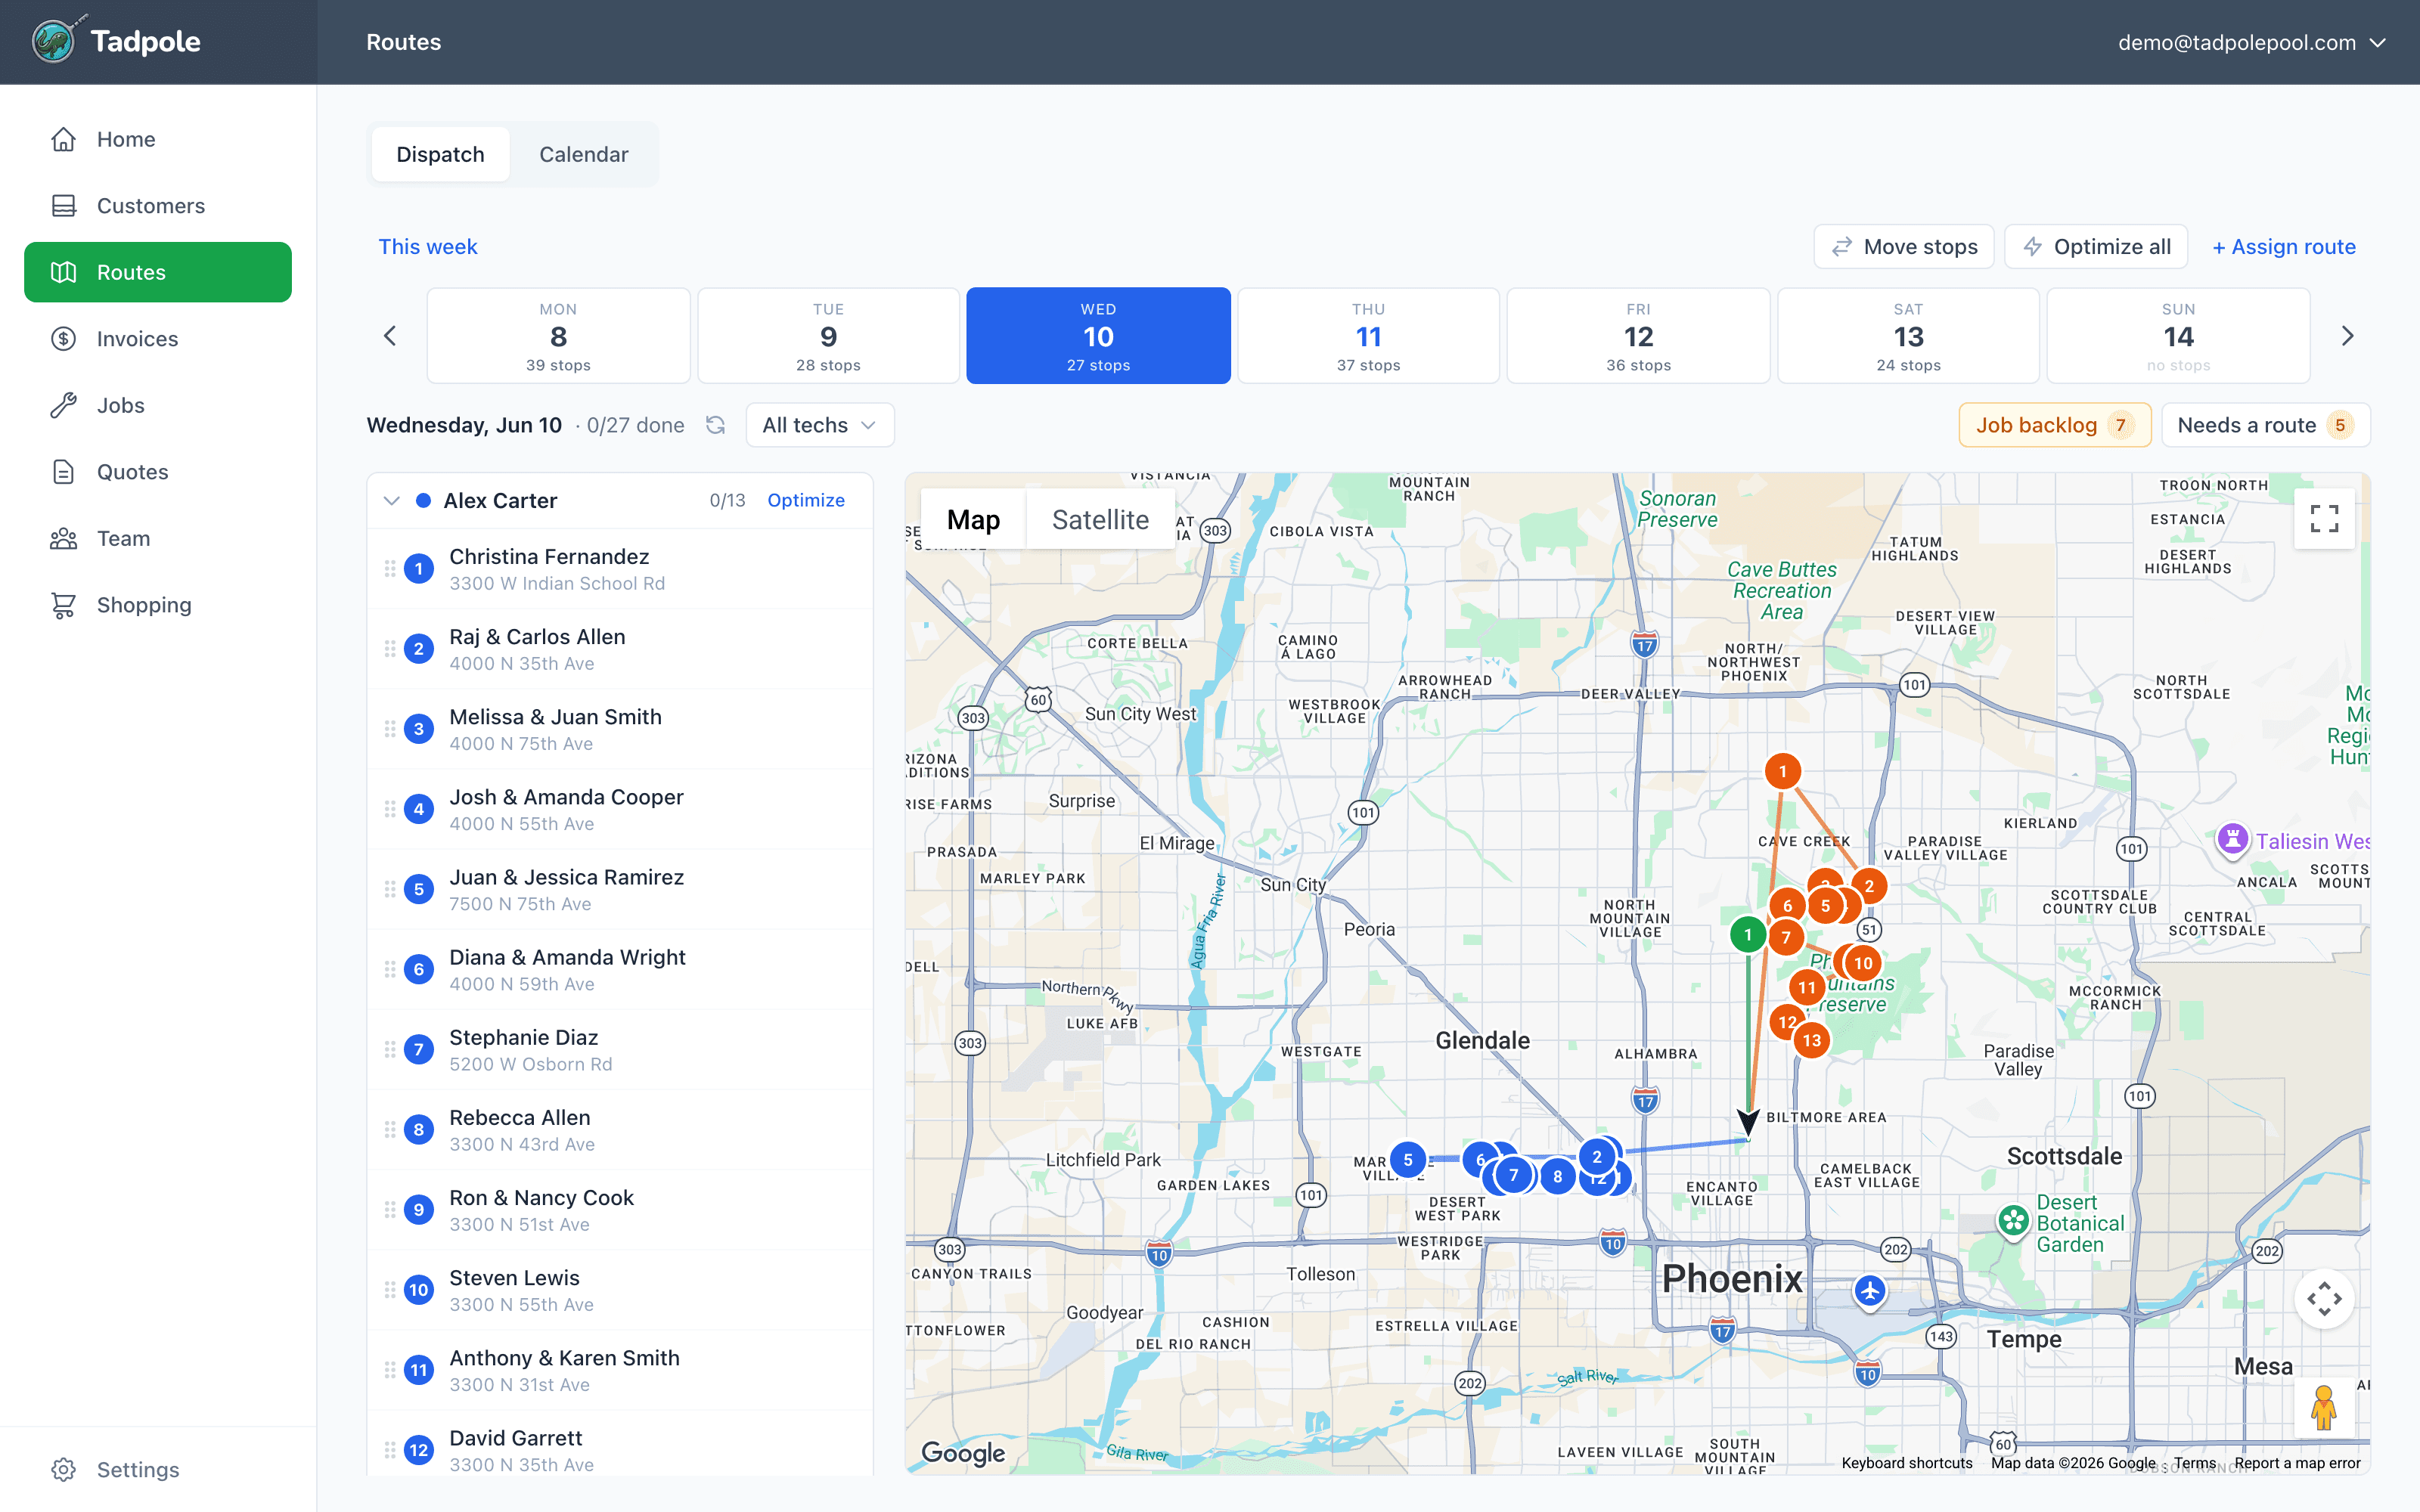The height and width of the screenshot is (1512, 2420).
Task: Open Google Maps Terms link
Action: point(2194,1463)
